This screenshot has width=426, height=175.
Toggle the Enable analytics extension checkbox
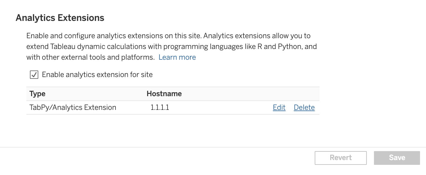pos(34,75)
